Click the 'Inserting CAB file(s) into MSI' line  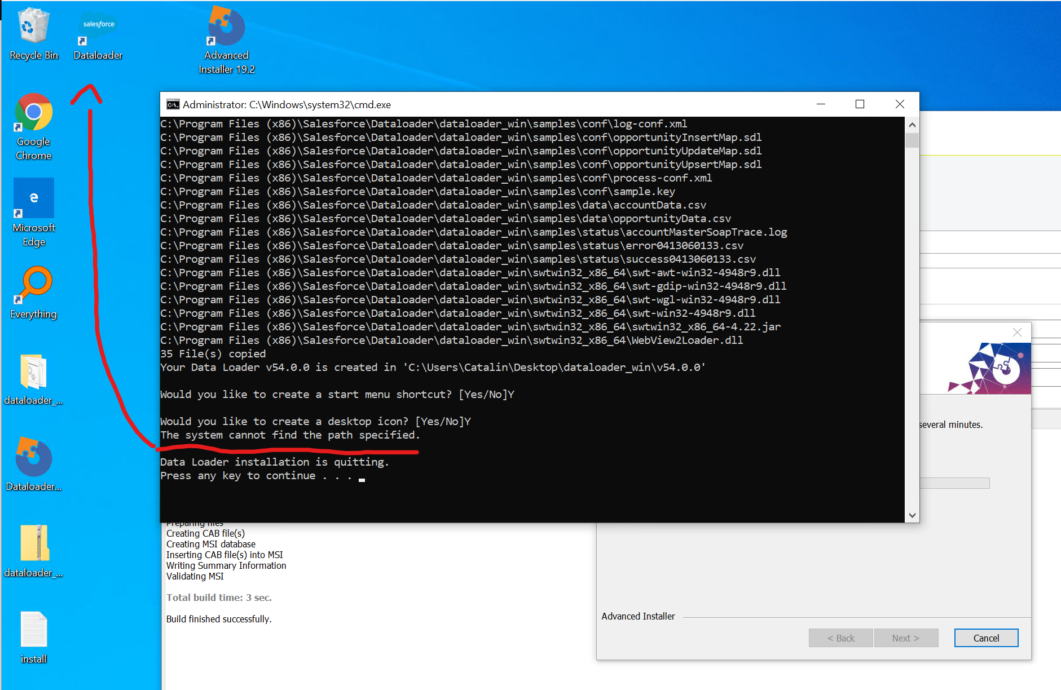224,555
